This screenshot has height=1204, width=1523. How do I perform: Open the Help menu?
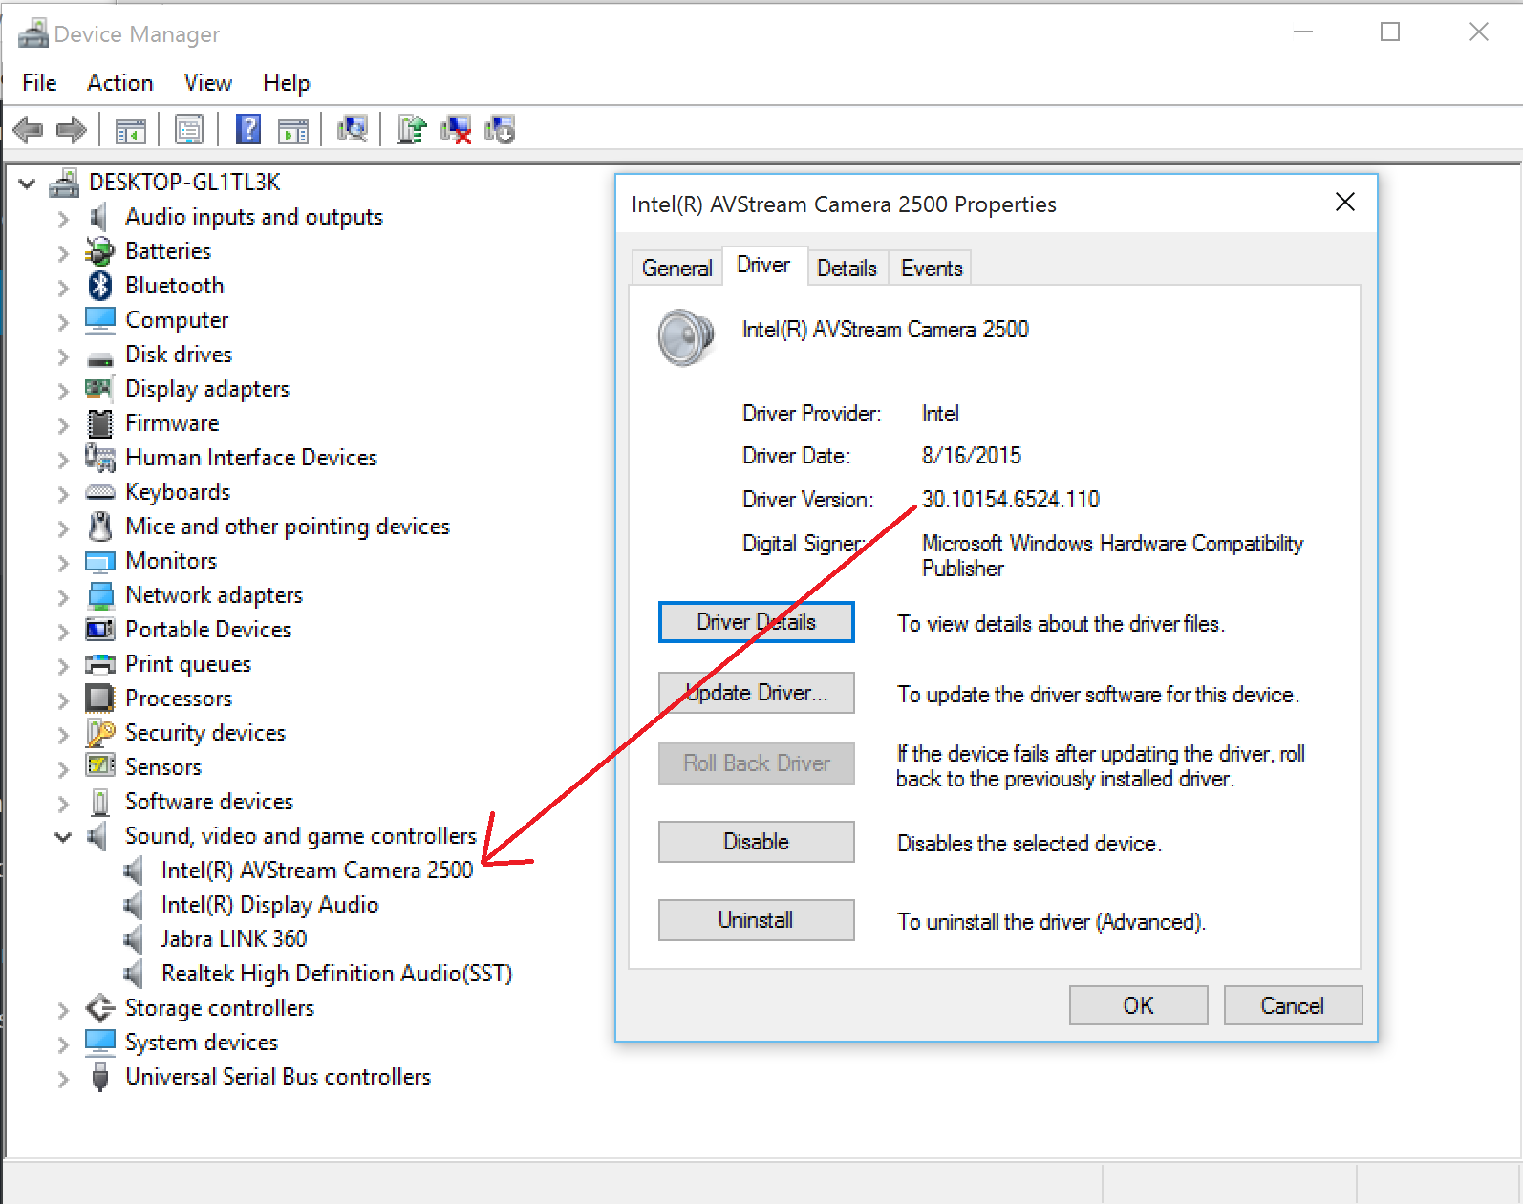tap(287, 83)
